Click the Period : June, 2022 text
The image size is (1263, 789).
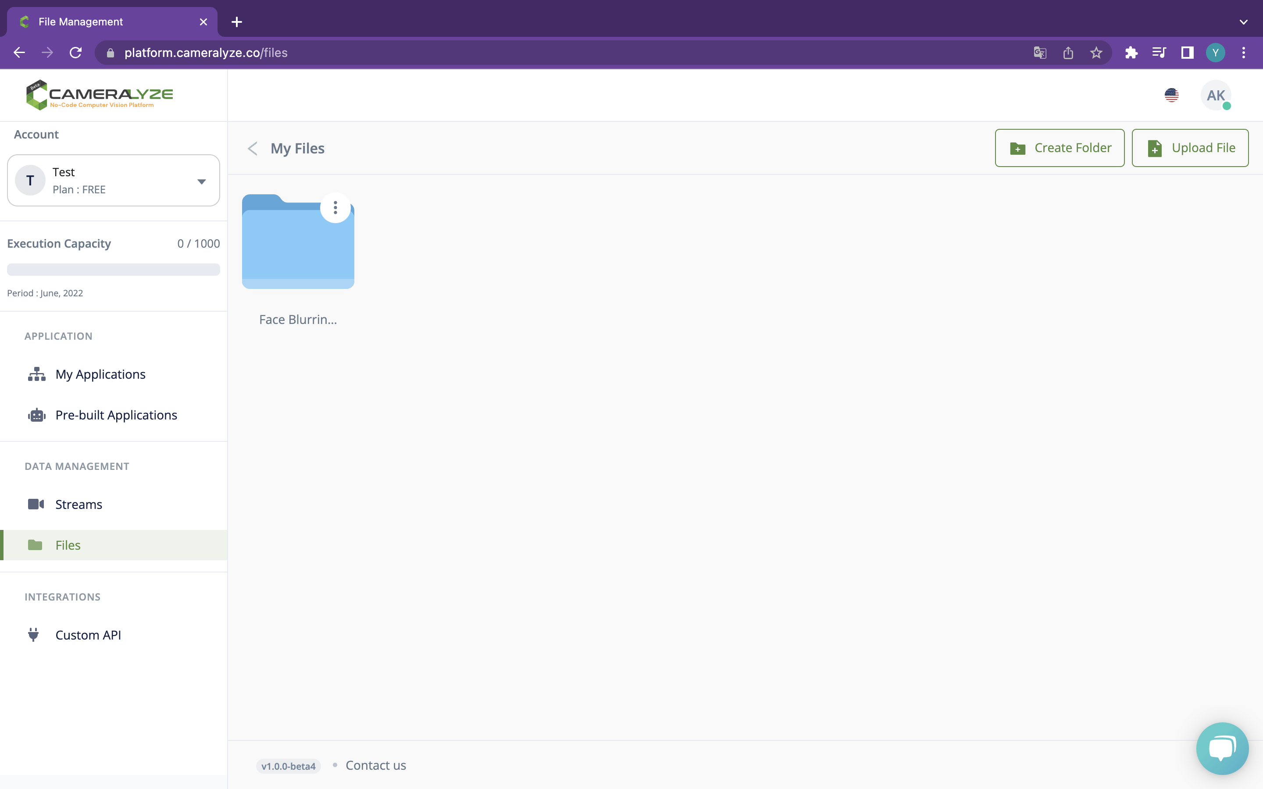click(45, 293)
